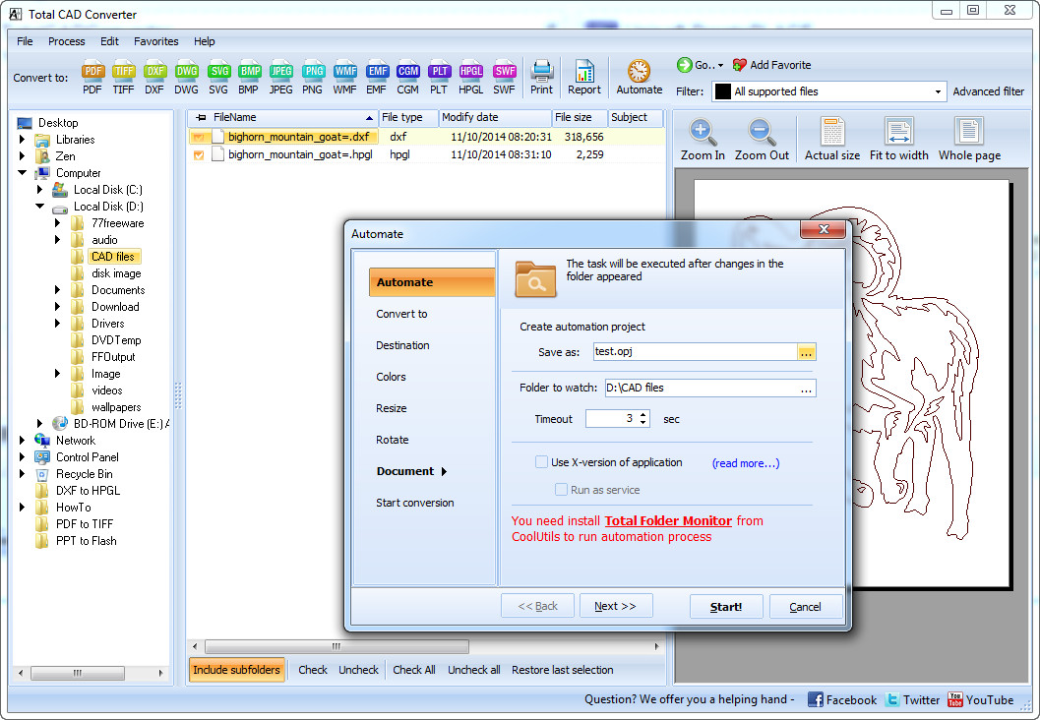This screenshot has width=1040, height=720.
Task: Go to Next >> wizard page
Action: [616, 606]
